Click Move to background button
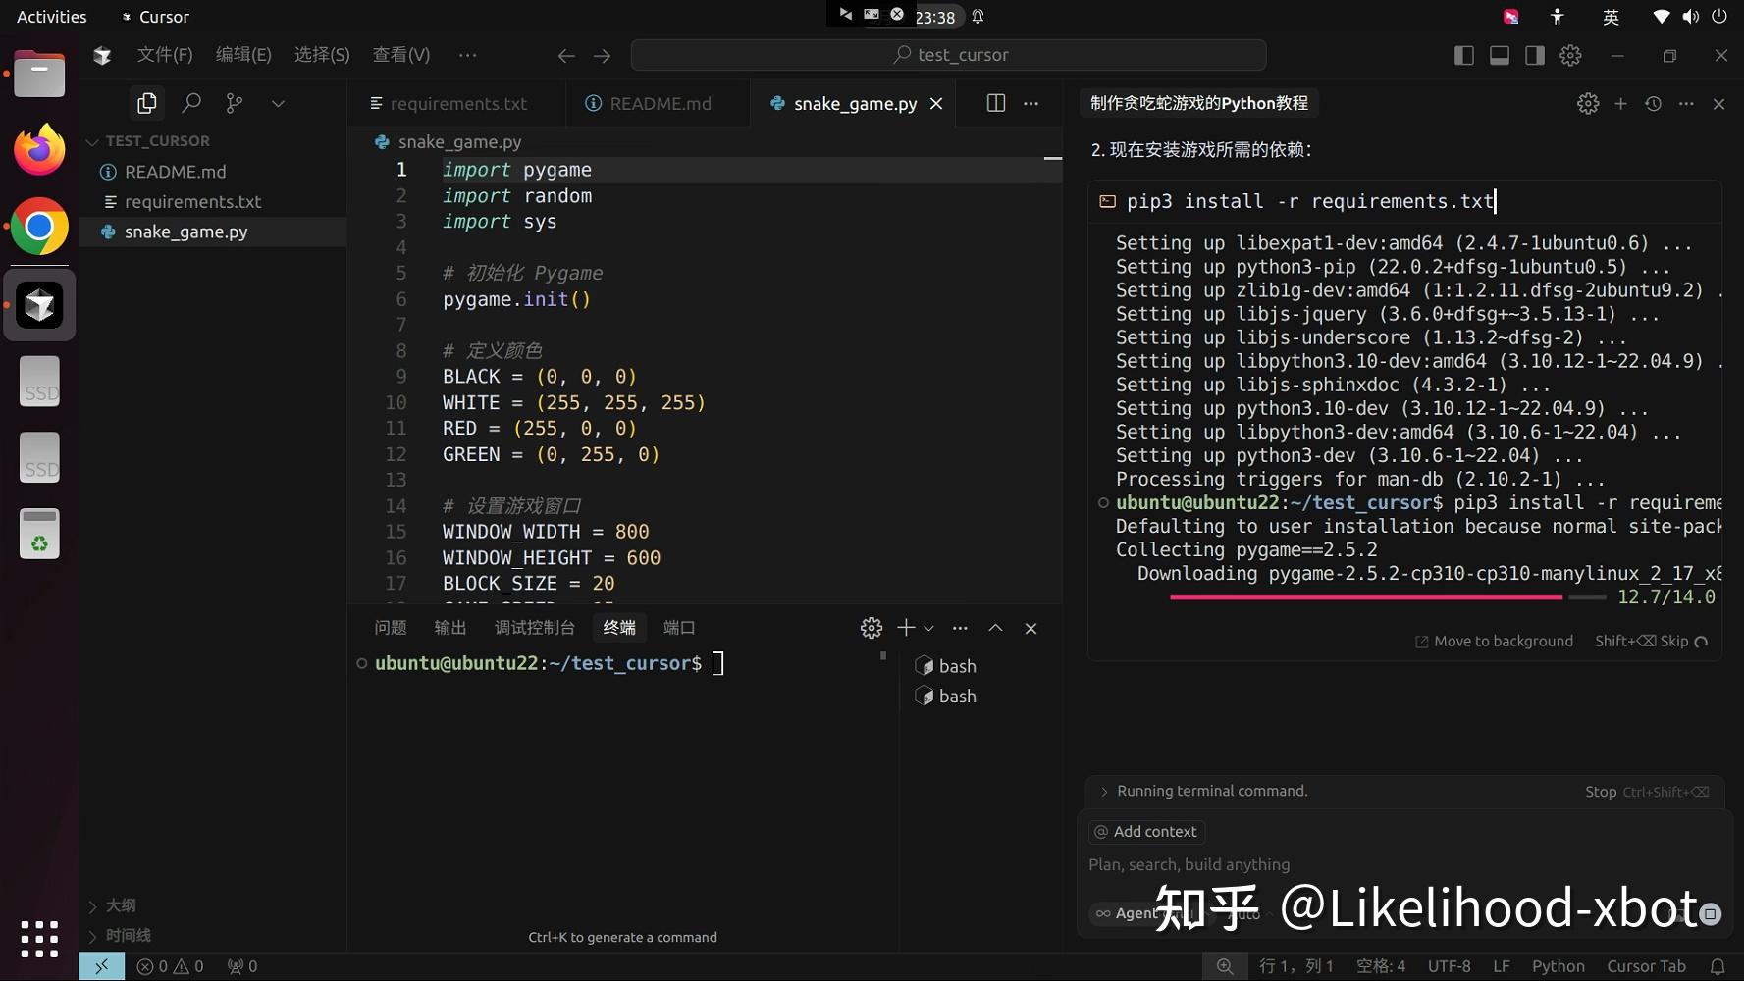Image resolution: width=1744 pixels, height=981 pixels. click(1494, 642)
